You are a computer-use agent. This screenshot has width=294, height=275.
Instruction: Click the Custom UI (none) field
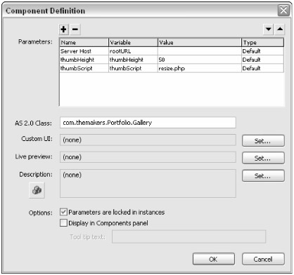tap(148, 140)
